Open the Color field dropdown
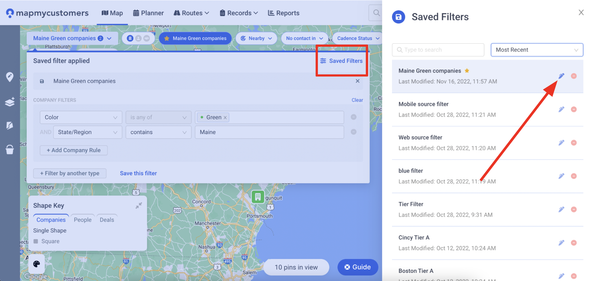Viewport: 590px width, 281px height. pos(81,117)
